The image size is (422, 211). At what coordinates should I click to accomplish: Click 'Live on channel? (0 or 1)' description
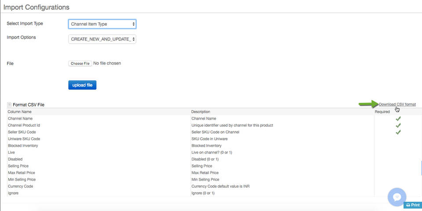(x=211, y=153)
